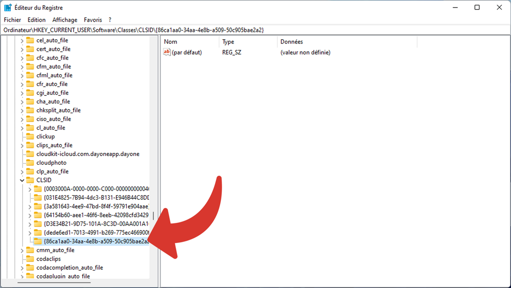The image size is (511, 288).
Task: Expand the cel_auto_file key
Action: (22, 40)
